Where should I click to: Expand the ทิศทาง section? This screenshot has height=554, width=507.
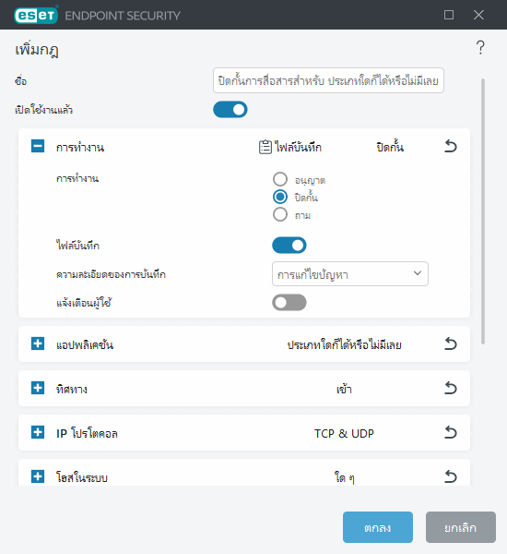click(38, 388)
